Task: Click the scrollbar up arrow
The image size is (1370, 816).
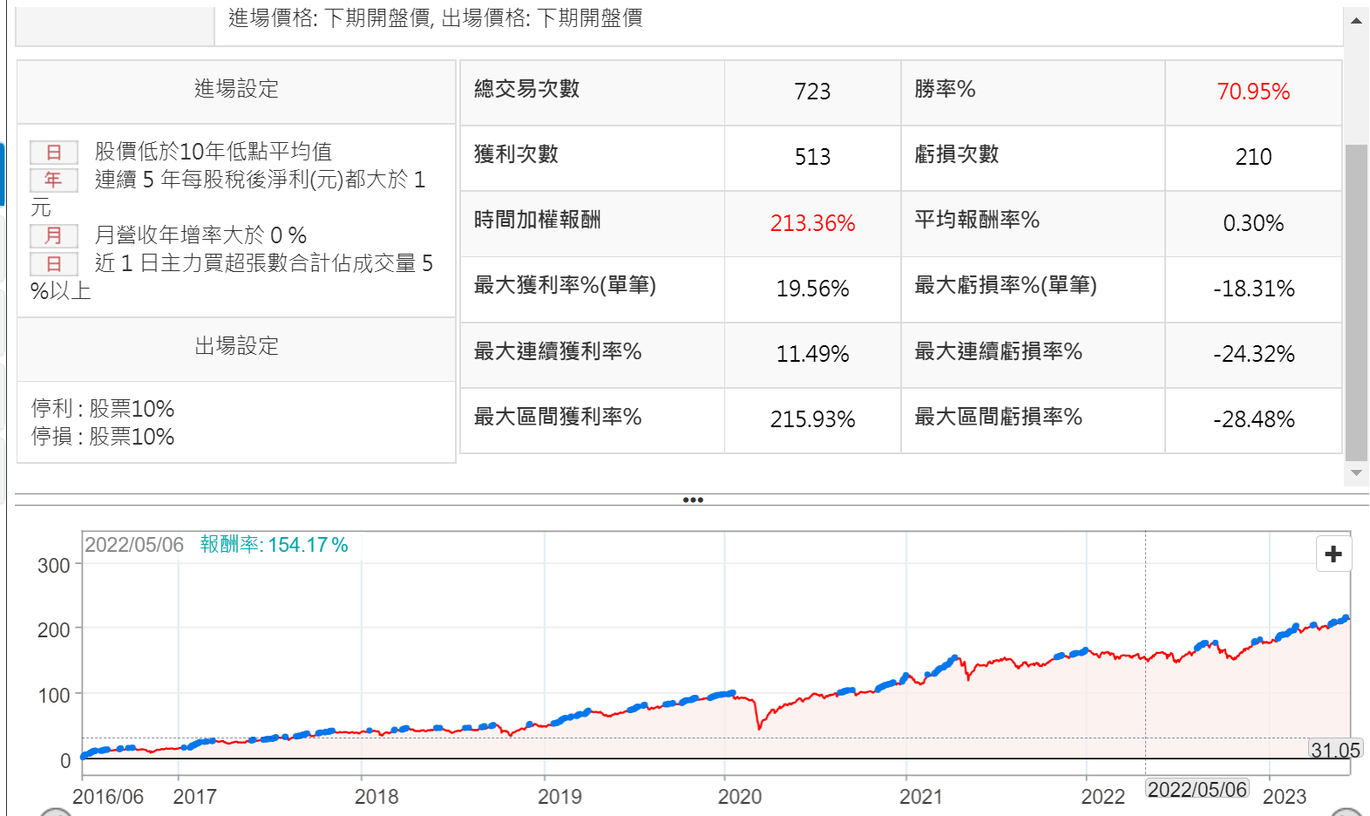Action: [x=1356, y=20]
